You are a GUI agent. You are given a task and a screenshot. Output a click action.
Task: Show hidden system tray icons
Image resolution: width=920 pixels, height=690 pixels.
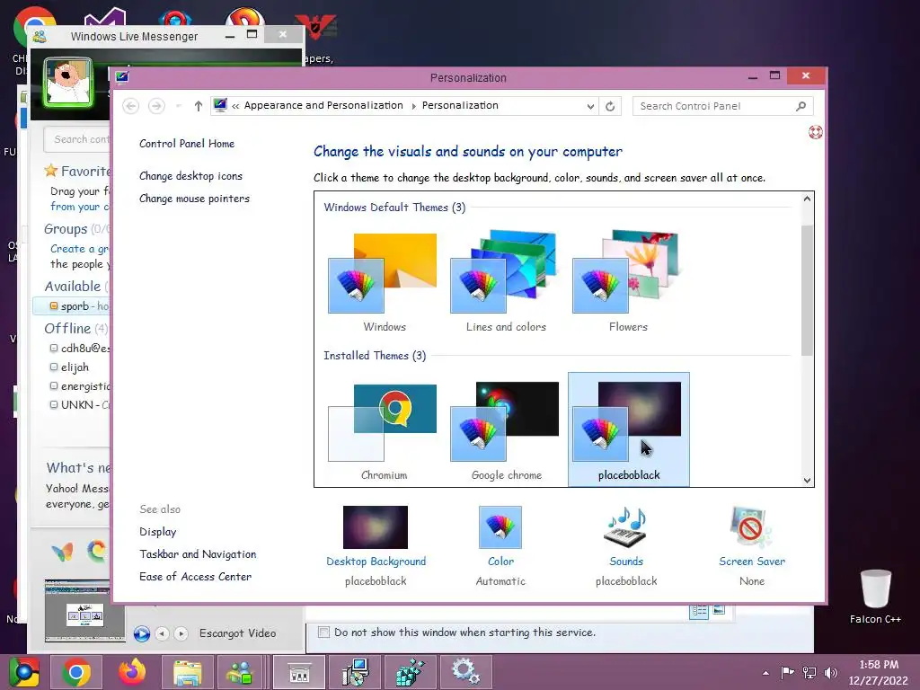(765, 673)
